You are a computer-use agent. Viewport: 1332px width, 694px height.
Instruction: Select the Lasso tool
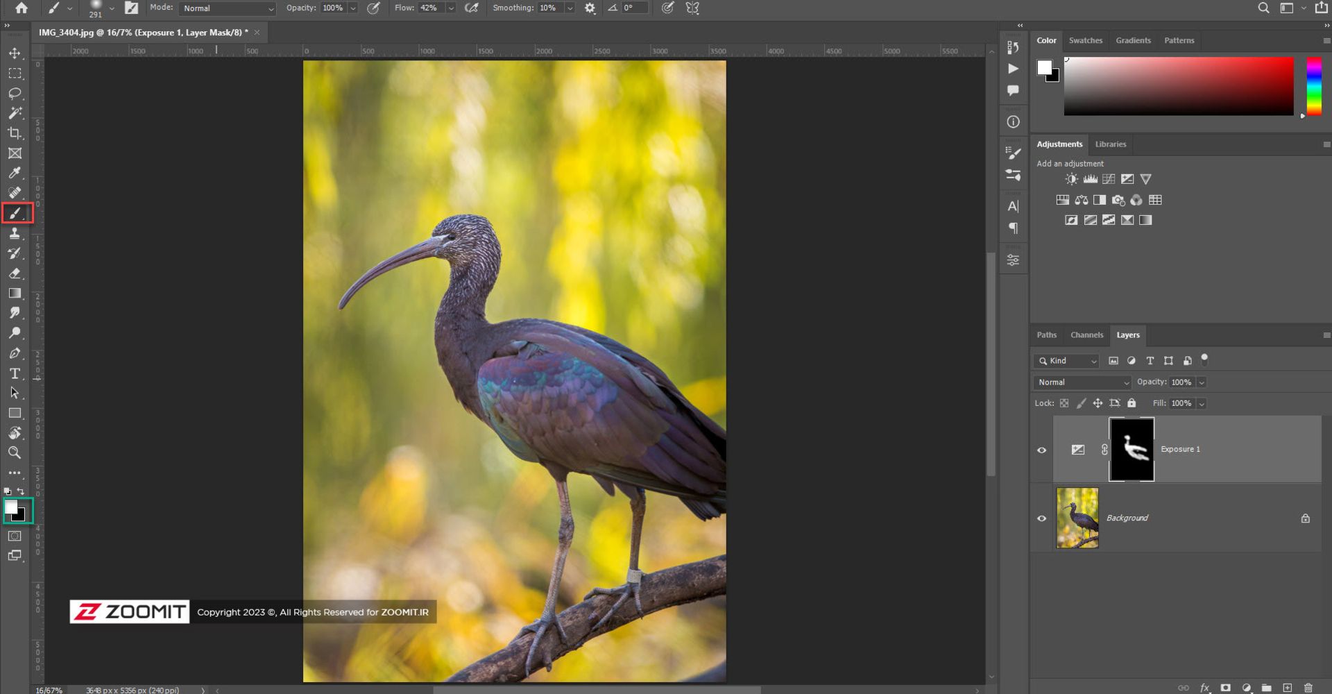[15, 93]
